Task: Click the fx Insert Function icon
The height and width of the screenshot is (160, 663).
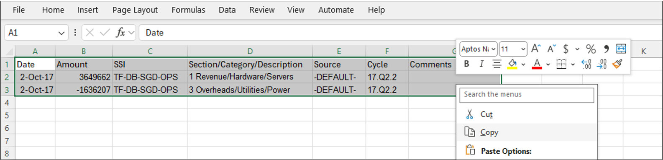Action: pos(120,33)
